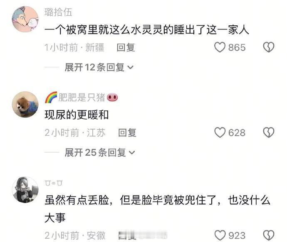Dislike the comment with 865 likes
The width and height of the screenshot is (287, 242).
pyautogui.click(x=269, y=47)
